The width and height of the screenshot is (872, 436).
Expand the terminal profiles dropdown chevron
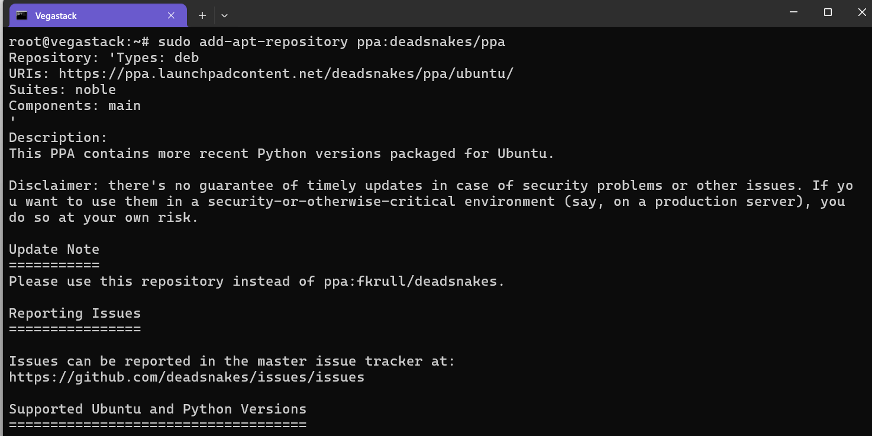pyautogui.click(x=225, y=16)
